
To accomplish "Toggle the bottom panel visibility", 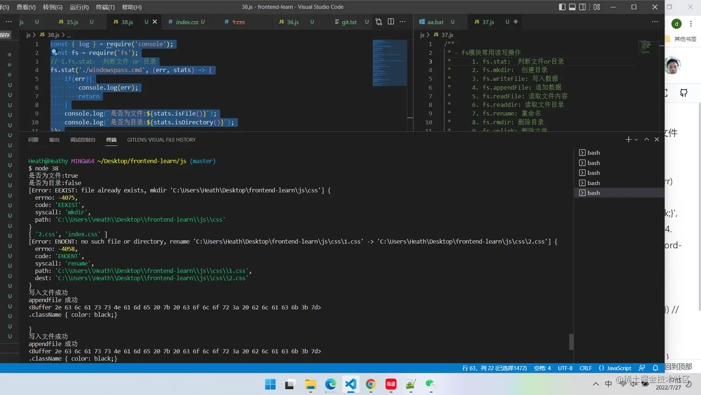I will 572,7.
